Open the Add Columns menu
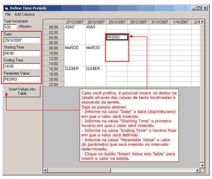This screenshot has width=212, height=179. click(x=24, y=14)
